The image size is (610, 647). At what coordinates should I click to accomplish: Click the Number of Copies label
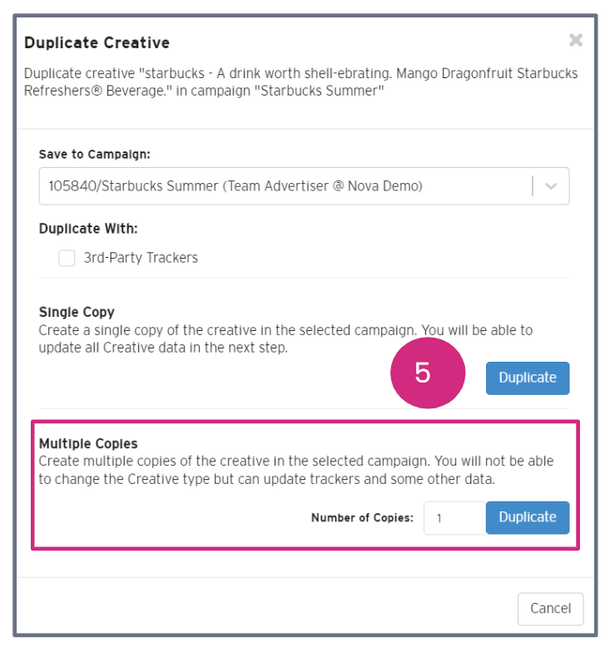tap(362, 518)
